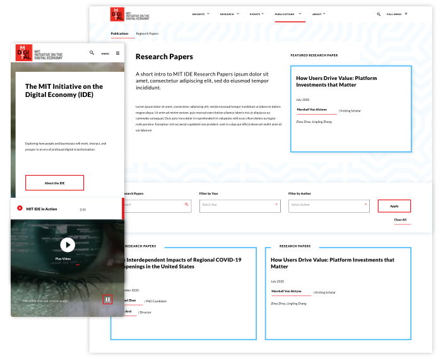Open the Select Year dropdown
The image size is (443, 359).
(240, 206)
